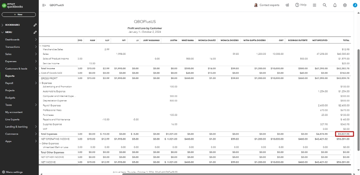Click the QuickBooks logo
360x175 pixels.
12,5
